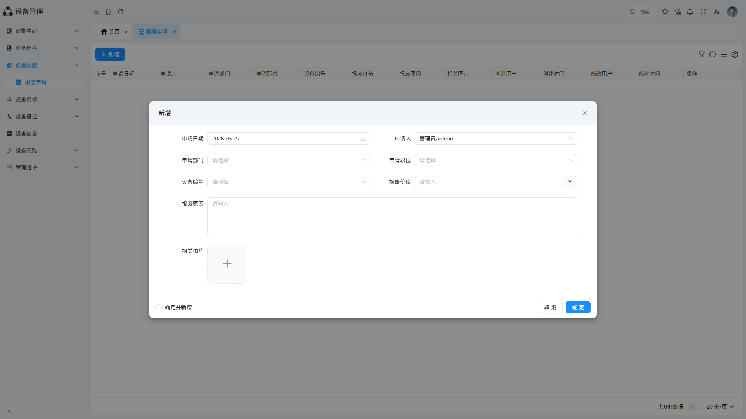Expand the 审批中心 menu chevron

(77, 31)
